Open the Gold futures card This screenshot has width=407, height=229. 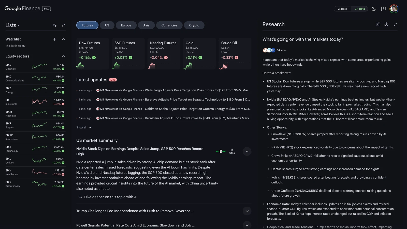pos(199,53)
